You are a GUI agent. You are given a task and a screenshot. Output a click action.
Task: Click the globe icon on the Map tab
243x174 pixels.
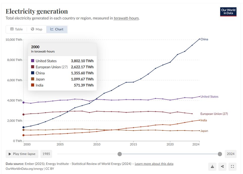click(32, 29)
